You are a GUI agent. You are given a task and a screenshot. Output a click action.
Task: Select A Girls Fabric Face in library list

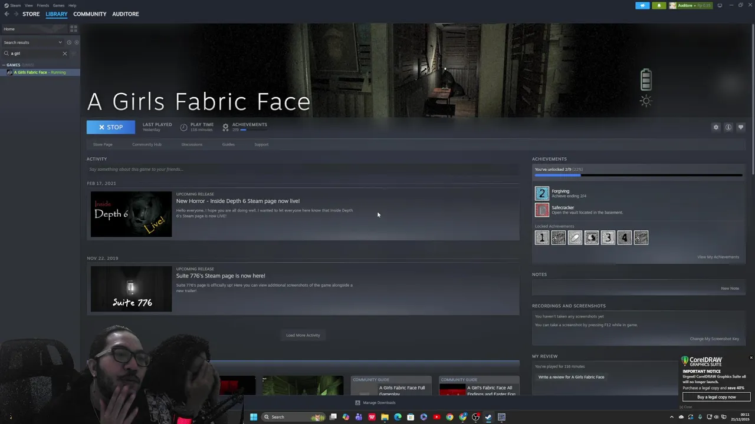(40, 72)
